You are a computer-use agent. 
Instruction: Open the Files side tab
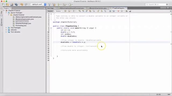click(1, 13)
